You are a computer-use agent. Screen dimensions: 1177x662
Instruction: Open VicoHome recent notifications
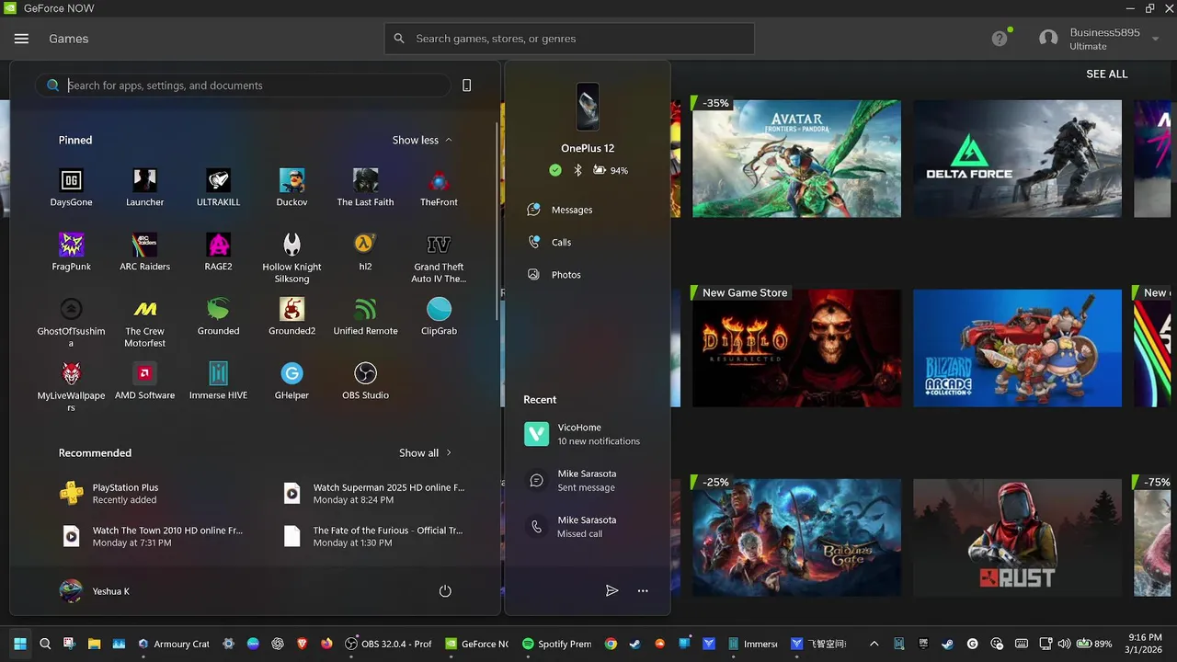coord(587,434)
